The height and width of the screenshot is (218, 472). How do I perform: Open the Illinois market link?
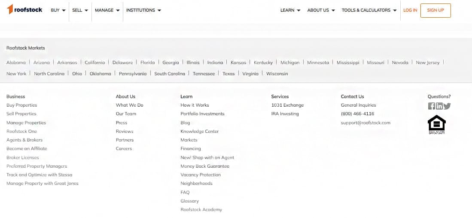(193, 63)
